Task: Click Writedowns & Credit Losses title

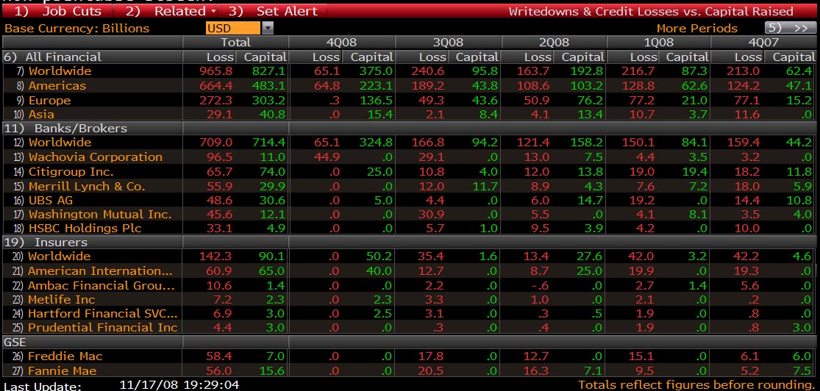Action: point(651,11)
